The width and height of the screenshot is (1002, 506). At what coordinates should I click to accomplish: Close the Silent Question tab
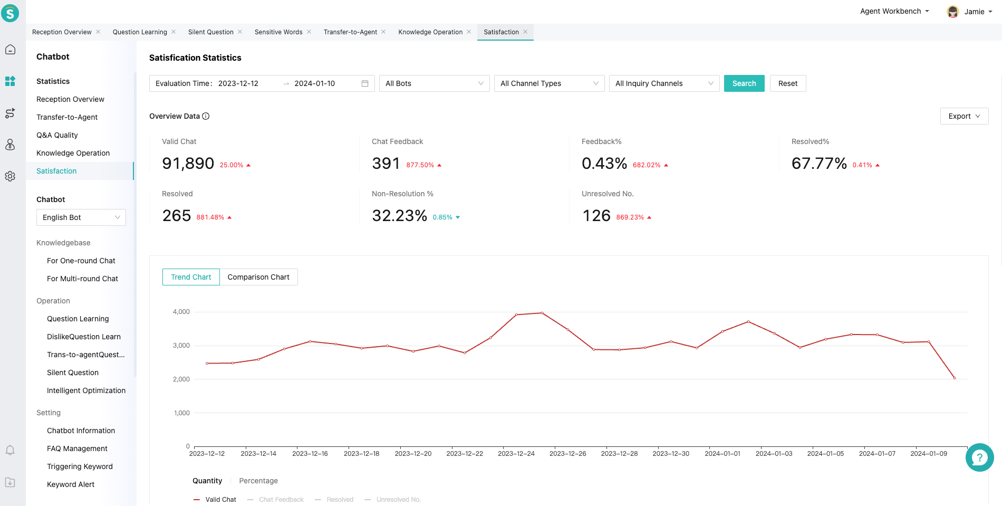240,32
